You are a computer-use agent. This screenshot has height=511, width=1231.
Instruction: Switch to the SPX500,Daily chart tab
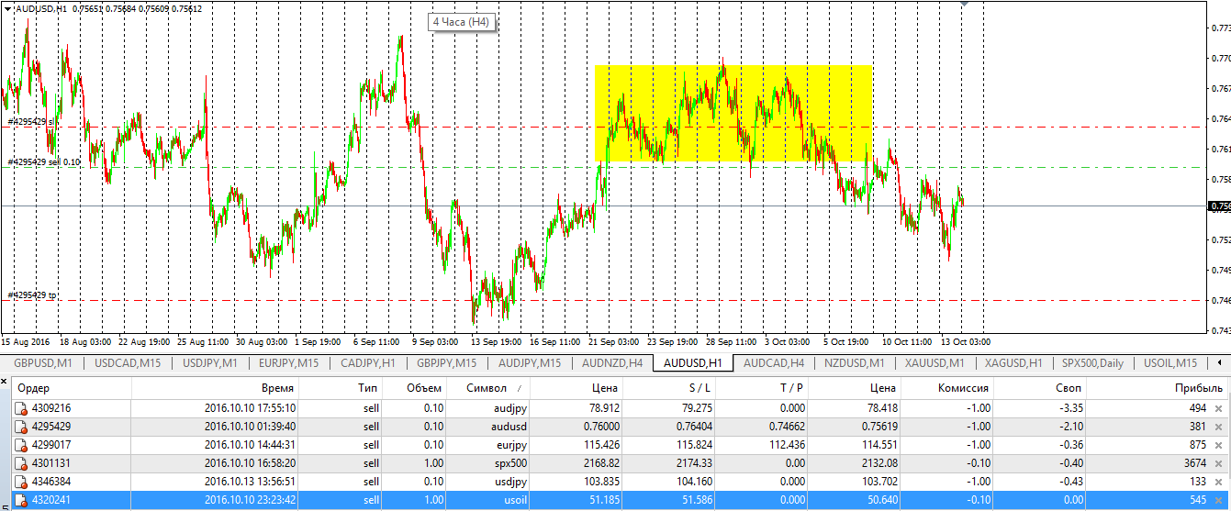pyautogui.click(x=1091, y=362)
